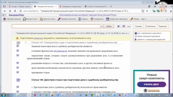Click note icon beside Задачами подготовки paragraph
The height and width of the screenshot is (97, 173).
18,46
